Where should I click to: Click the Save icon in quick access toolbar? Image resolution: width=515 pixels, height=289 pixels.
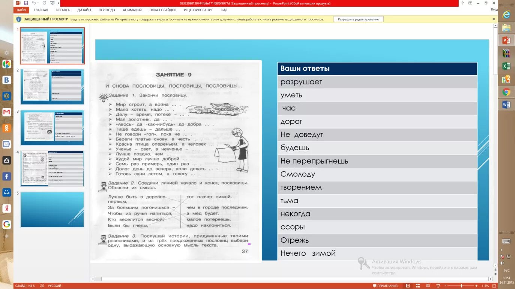[x=26, y=3]
